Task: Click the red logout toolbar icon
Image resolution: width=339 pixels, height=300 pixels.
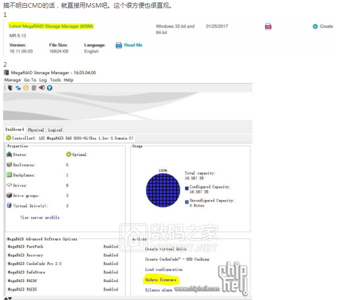Action: 42,88
